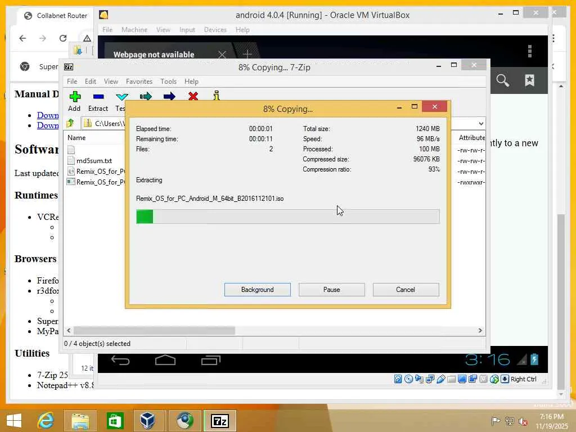The image size is (576, 432).
Task: Click the keyboard capture arrow icon beside Right Ctrl
Action: coord(505,379)
